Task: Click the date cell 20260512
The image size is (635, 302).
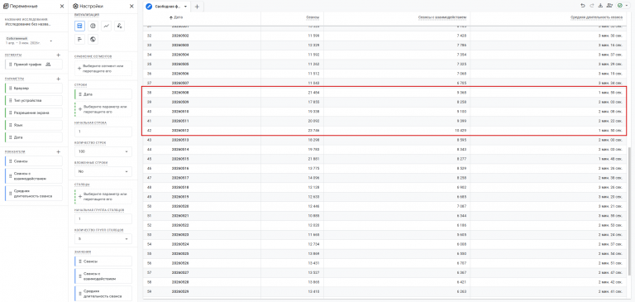Action: click(x=180, y=131)
